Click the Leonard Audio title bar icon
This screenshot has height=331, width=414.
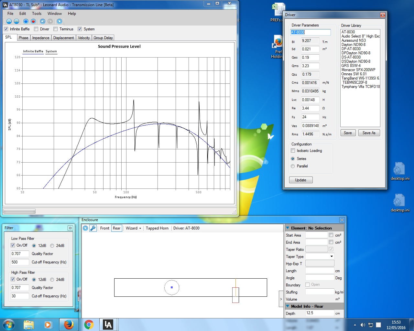5,5
